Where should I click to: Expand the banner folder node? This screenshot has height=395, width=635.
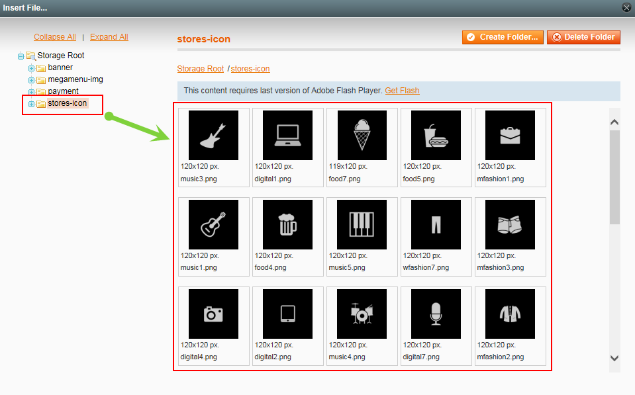pyautogui.click(x=31, y=68)
